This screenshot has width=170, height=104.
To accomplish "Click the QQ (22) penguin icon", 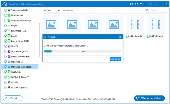I will click(x=9, y=82).
